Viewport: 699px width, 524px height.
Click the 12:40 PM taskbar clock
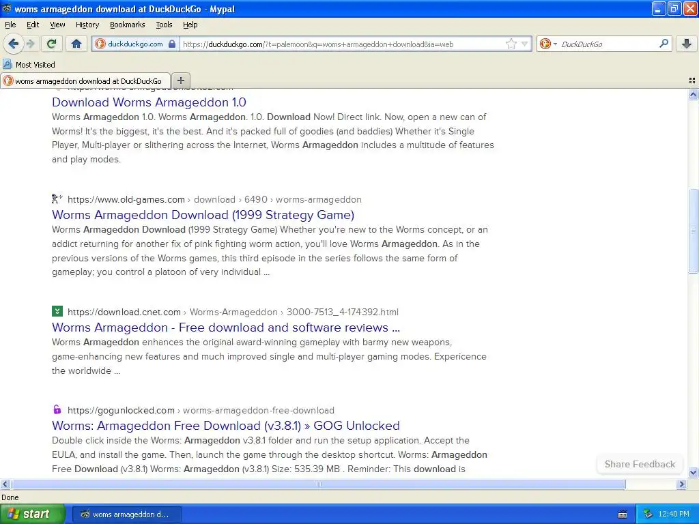(674, 514)
